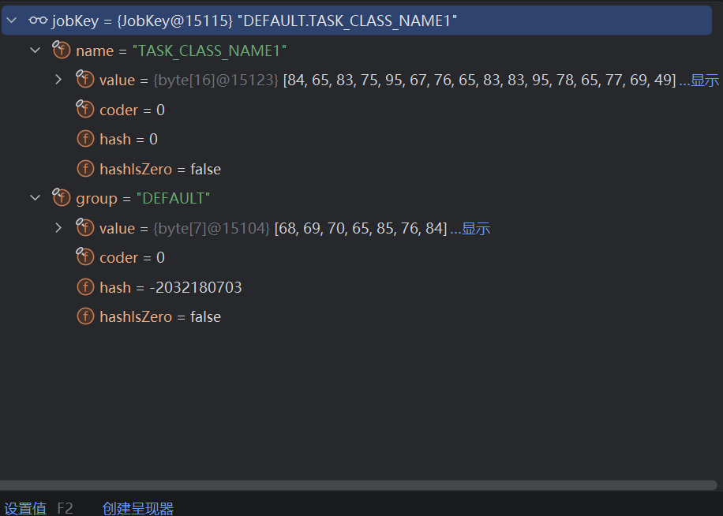Click the field icon of first hashIsZero
The width and height of the screenshot is (723, 516).
pos(85,169)
